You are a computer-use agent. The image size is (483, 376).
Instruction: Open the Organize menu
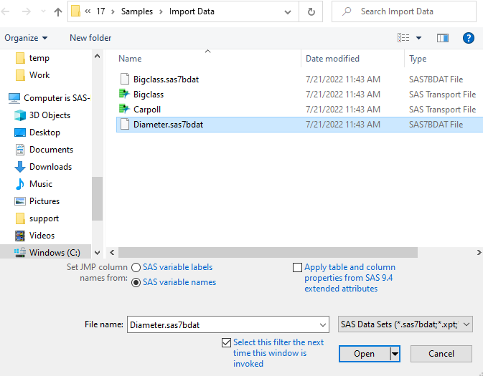click(26, 38)
